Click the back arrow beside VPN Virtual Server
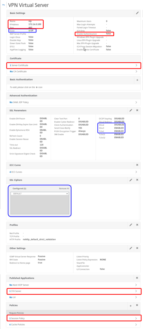 point(3,5)
